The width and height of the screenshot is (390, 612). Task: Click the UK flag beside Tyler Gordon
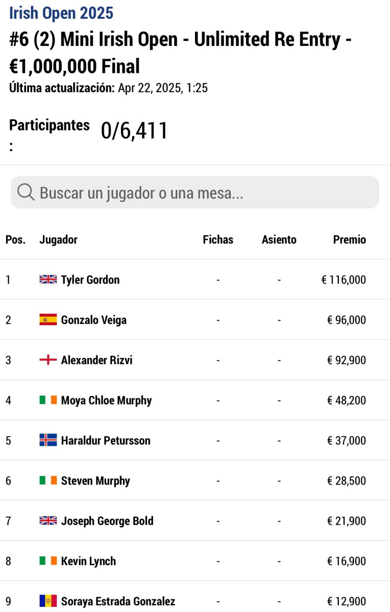tap(48, 279)
